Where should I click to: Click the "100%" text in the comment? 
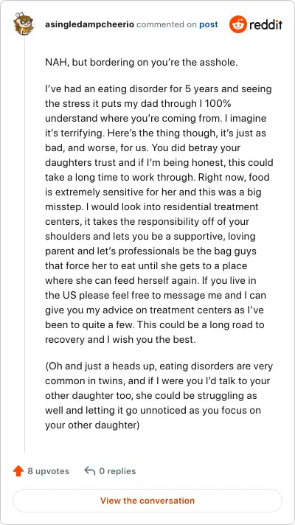point(218,104)
